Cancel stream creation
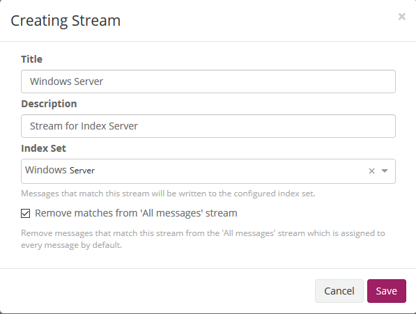Image resolution: width=416 pixels, height=314 pixels. 339,291
